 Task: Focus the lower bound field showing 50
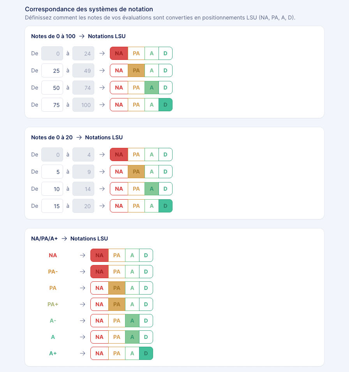tap(52, 88)
